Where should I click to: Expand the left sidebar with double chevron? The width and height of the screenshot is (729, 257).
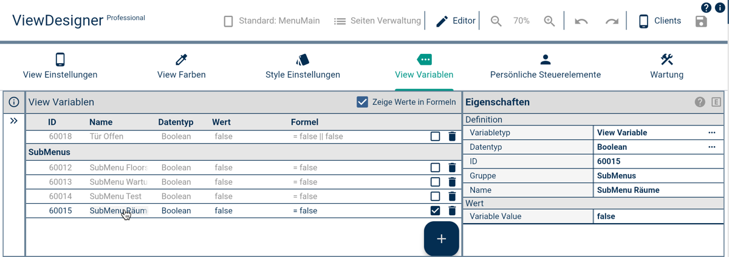click(13, 121)
